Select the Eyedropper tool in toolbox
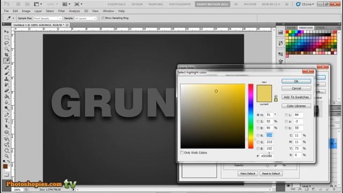 (6, 61)
